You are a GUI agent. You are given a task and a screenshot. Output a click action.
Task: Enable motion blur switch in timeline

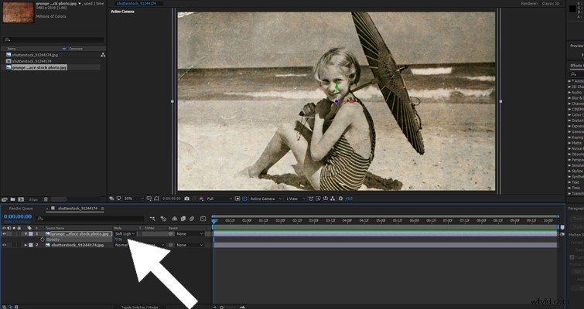(x=192, y=219)
